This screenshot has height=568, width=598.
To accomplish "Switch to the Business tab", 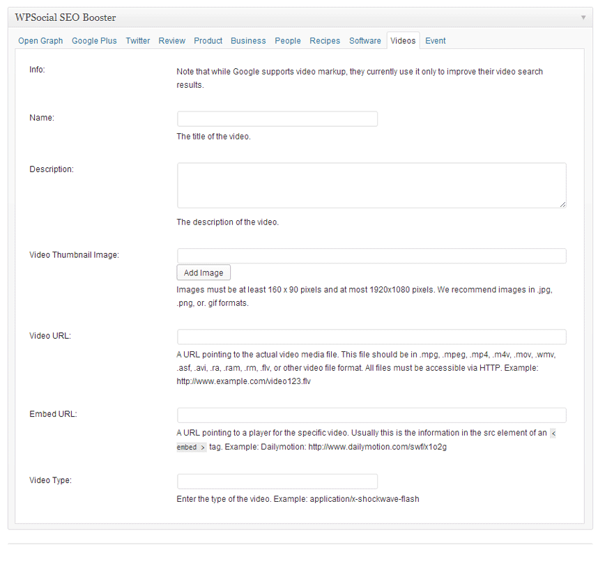I will (x=248, y=41).
